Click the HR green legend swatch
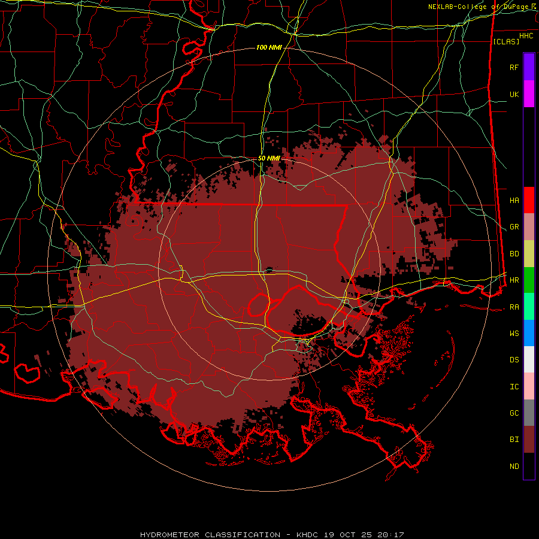This screenshot has width=539, height=539. 529,280
